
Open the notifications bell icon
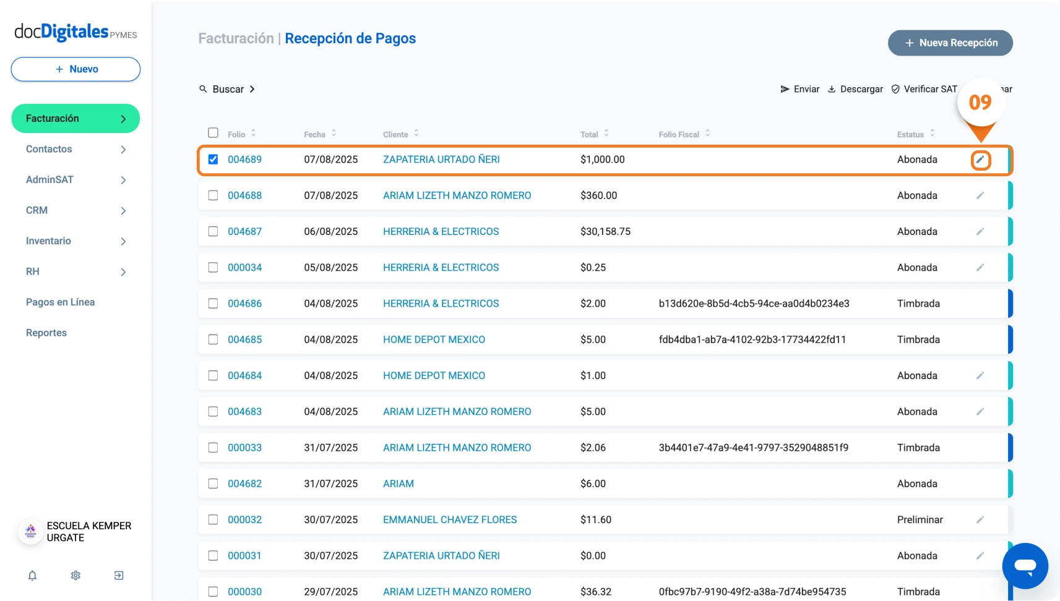tap(32, 576)
